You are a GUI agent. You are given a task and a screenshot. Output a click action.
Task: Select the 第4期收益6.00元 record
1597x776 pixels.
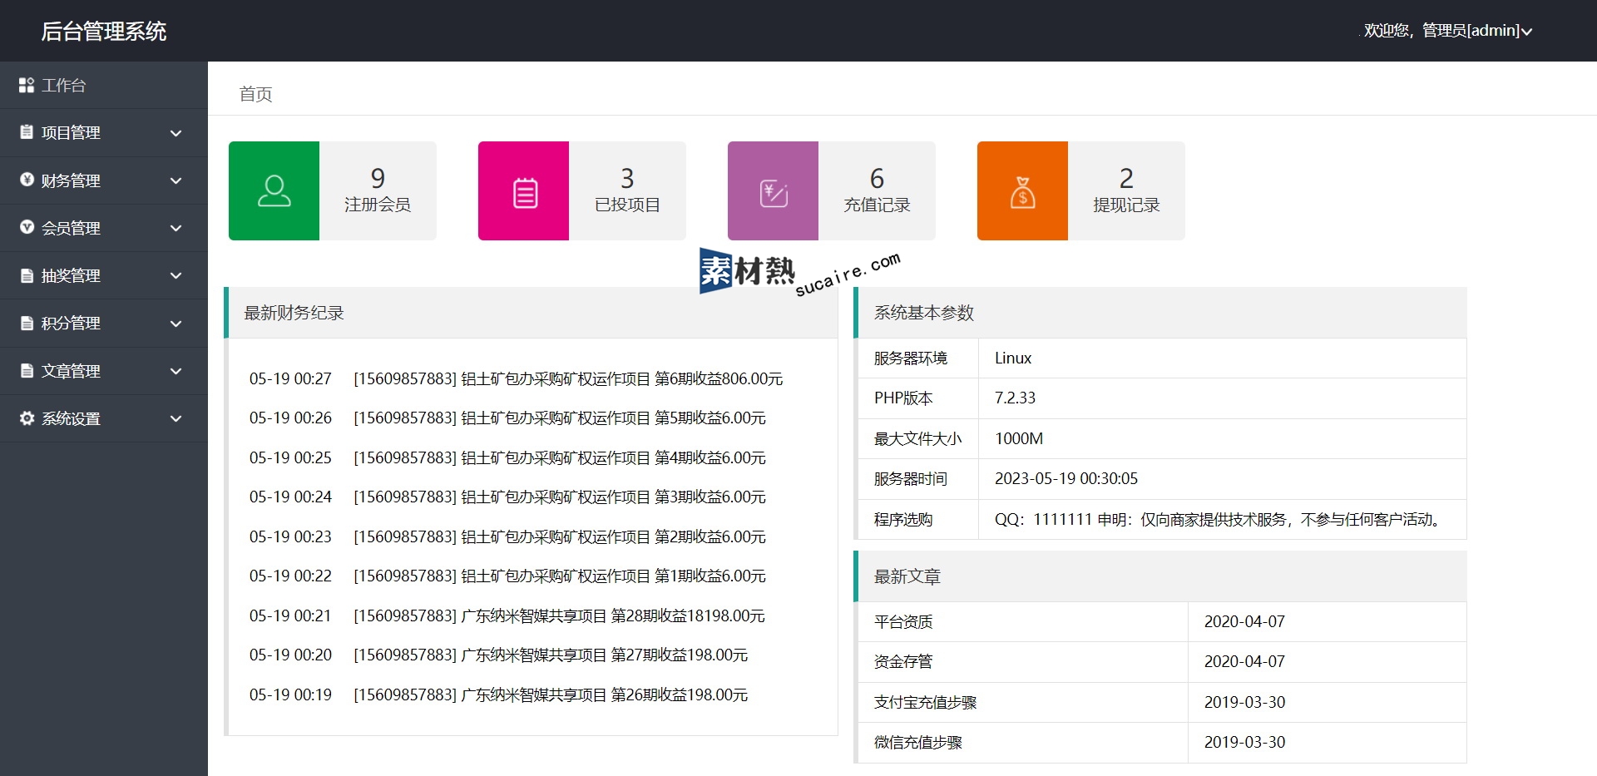507,457
